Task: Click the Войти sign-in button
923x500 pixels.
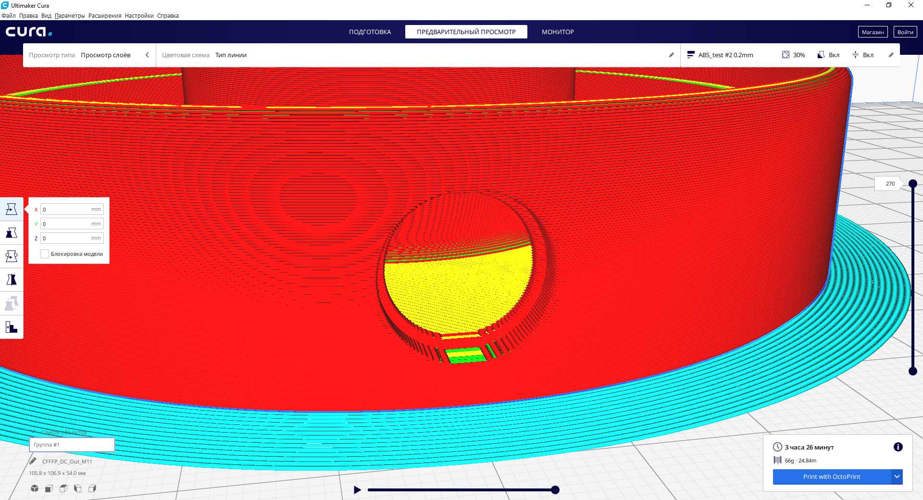Action: pyautogui.click(x=905, y=32)
